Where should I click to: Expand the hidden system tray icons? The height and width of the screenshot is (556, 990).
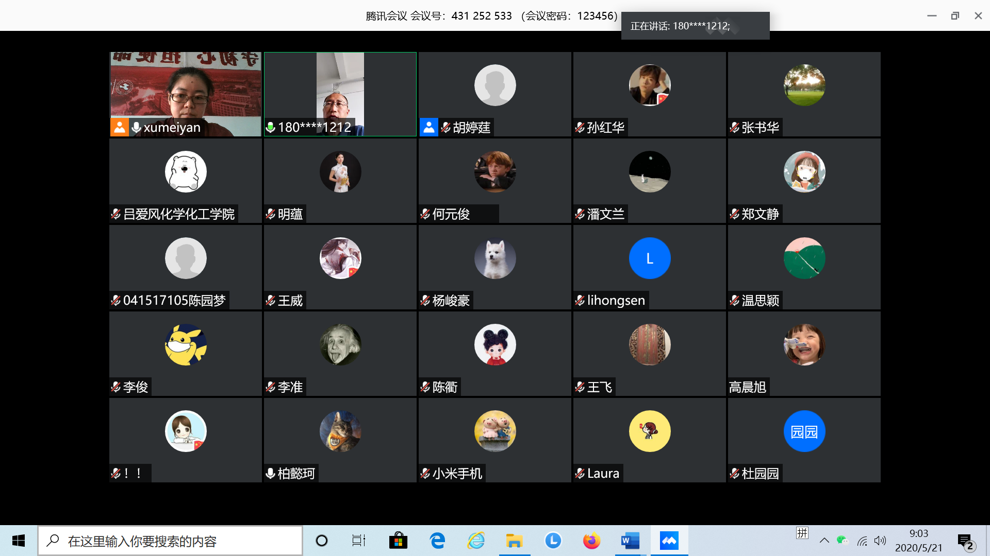pyautogui.click(x=824, y=541)
